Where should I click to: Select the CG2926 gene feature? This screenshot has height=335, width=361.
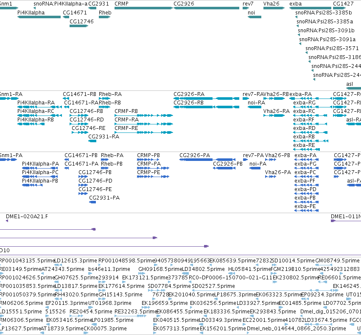206,8
